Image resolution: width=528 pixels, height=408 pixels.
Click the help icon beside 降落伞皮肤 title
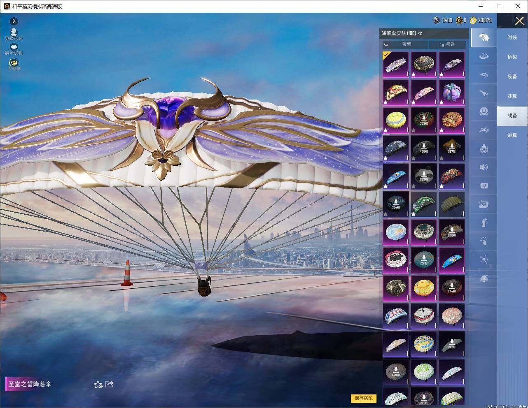(420, 33)
